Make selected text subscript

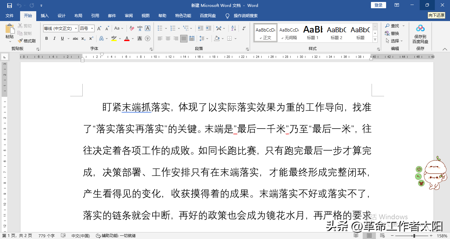(83, 38)
